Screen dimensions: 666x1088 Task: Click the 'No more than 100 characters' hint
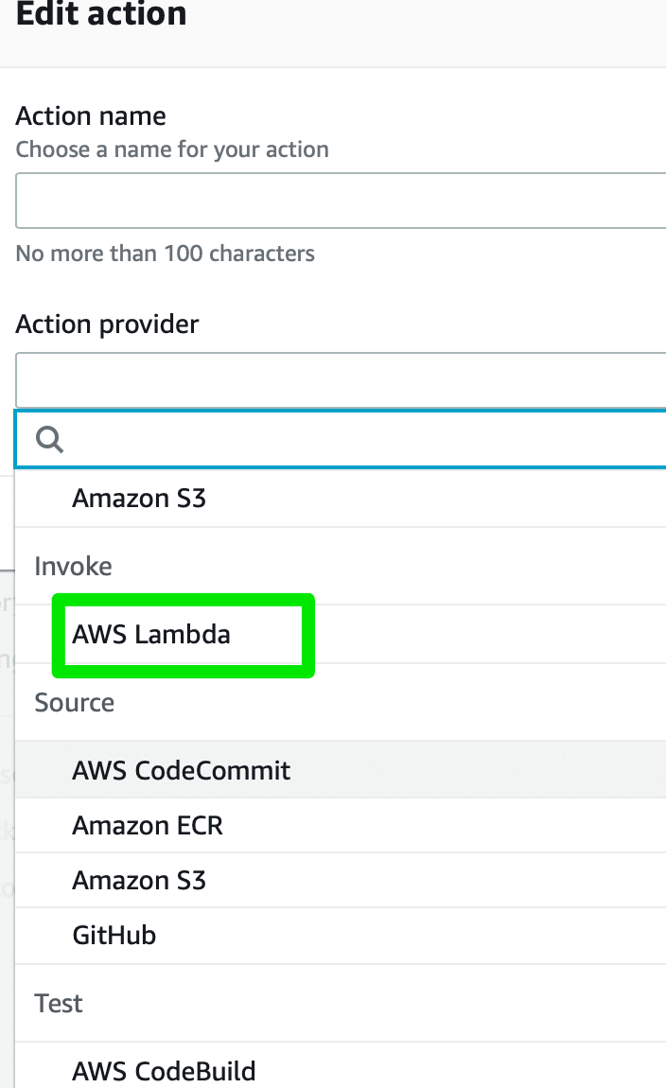(x=166, y=254)
